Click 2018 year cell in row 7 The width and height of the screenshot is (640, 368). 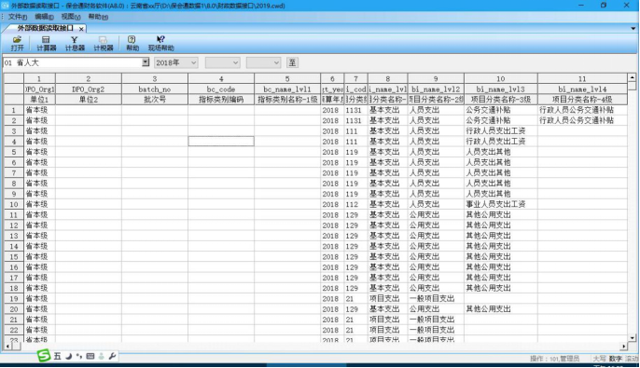332,172
